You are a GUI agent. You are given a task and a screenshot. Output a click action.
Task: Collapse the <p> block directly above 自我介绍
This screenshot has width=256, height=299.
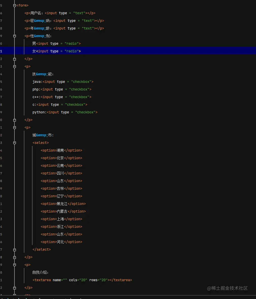14,265
